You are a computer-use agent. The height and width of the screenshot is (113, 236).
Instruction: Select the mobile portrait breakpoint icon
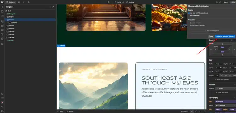tap(205, 111)
